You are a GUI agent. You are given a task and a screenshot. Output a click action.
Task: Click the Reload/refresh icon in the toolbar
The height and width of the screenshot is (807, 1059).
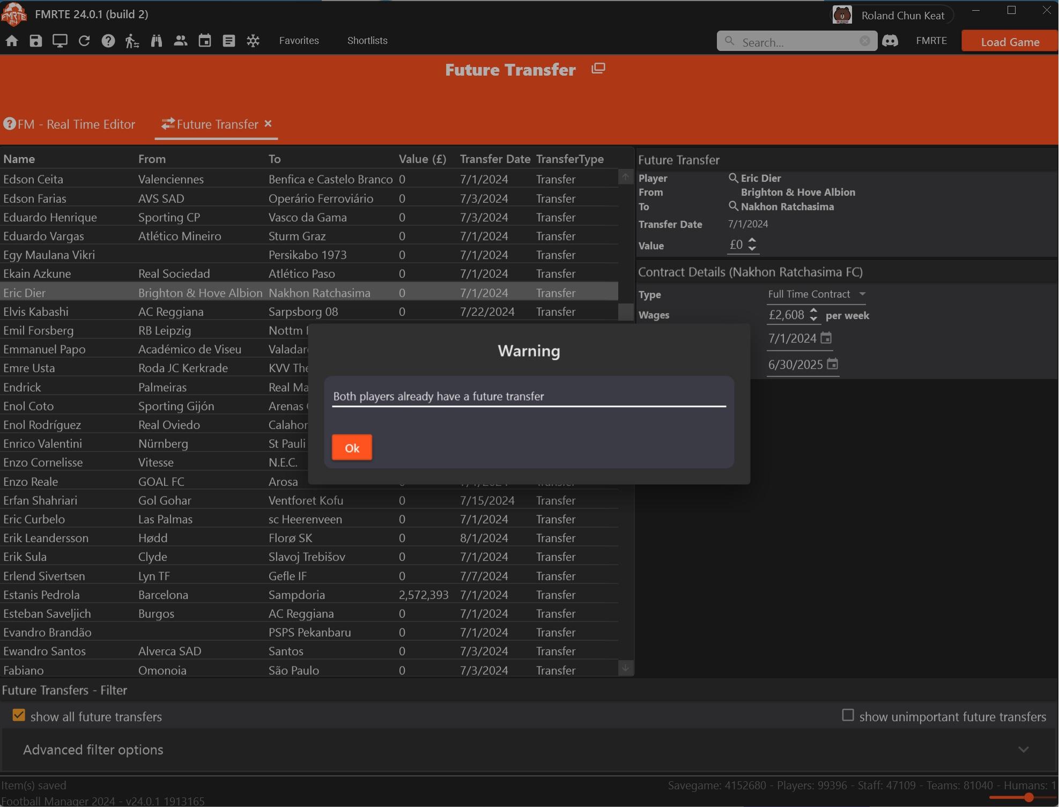(84, 41)
